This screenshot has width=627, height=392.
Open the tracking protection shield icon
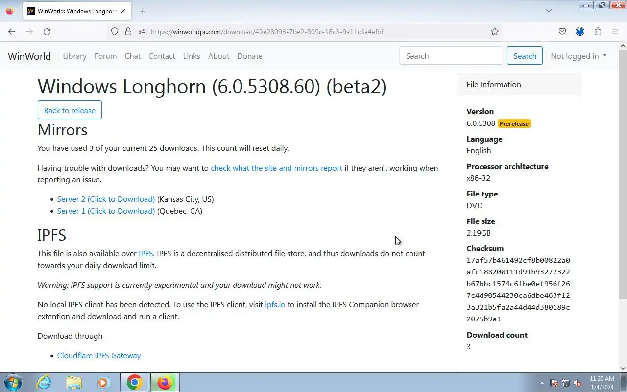(115, 31)
